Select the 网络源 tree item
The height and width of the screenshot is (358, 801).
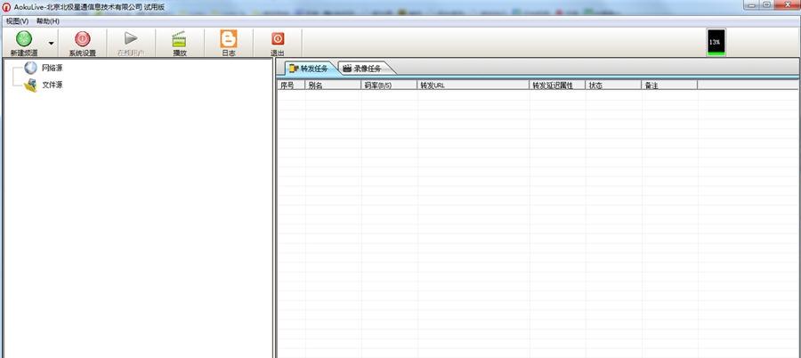53,68
